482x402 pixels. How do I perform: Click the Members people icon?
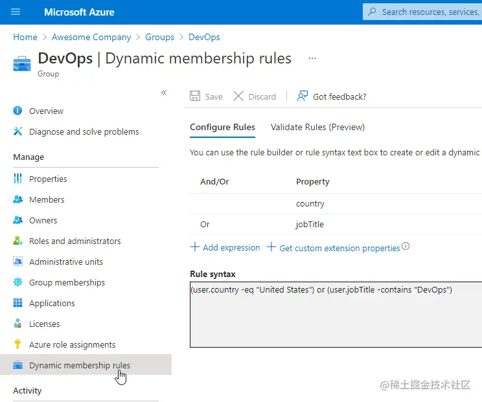(17, 199)
